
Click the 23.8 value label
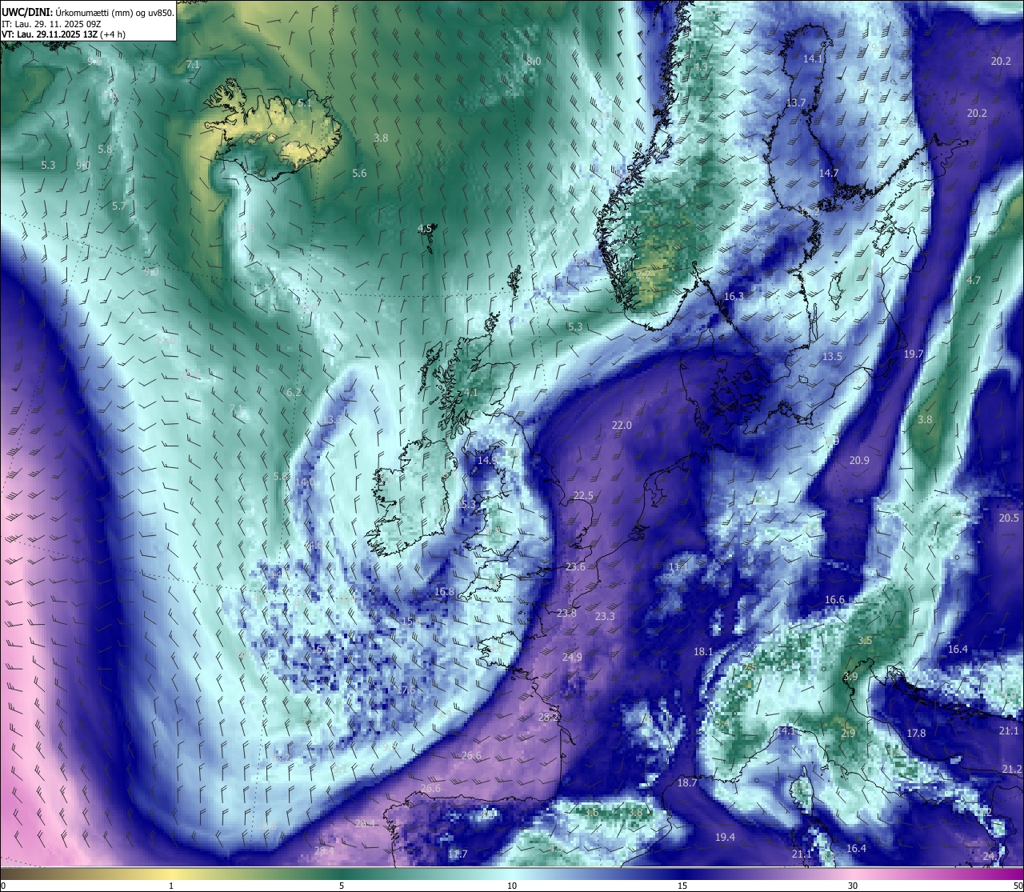point(566,614)
